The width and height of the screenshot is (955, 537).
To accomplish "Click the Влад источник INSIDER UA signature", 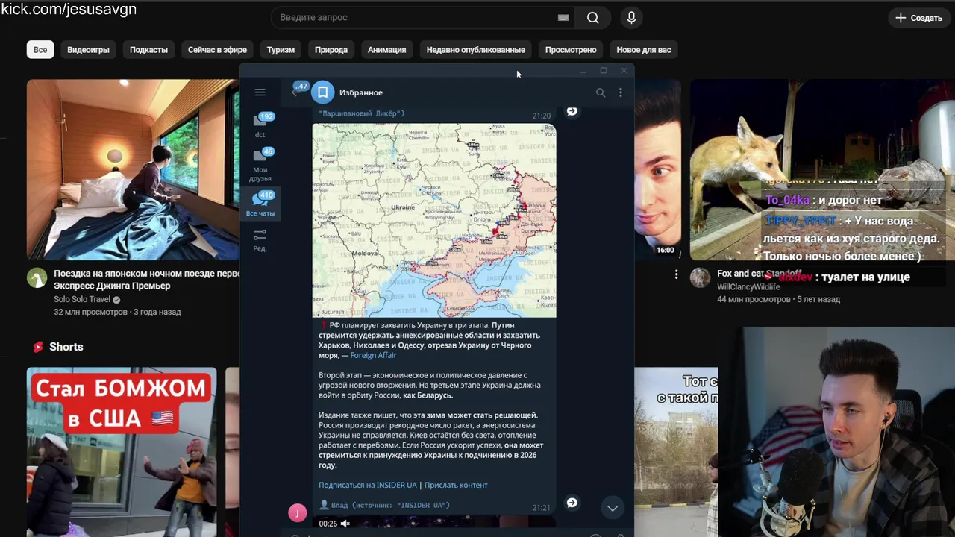I will tap(384, 505).
